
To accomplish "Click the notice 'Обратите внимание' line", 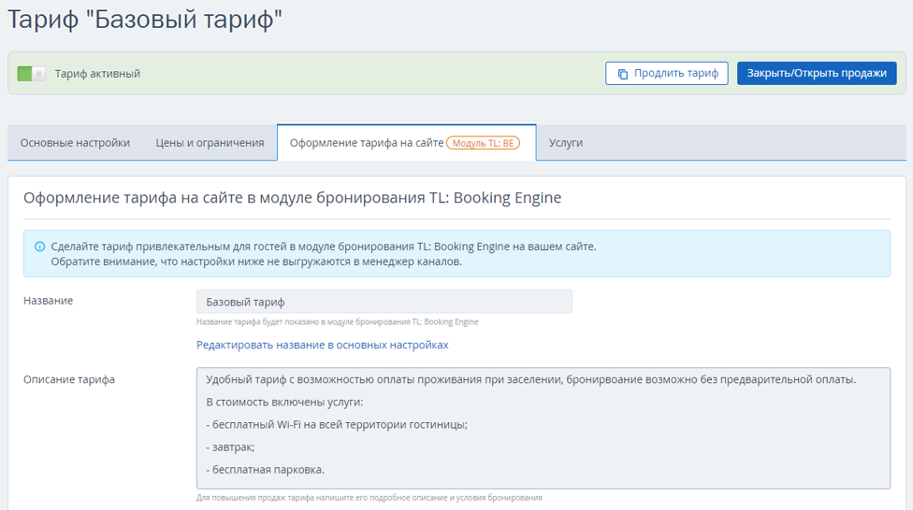I will [x=256, y=262].
